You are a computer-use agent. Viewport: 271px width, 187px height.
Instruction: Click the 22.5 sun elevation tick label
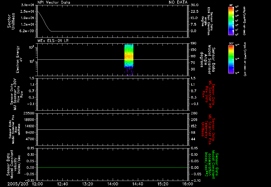point(195,11)
